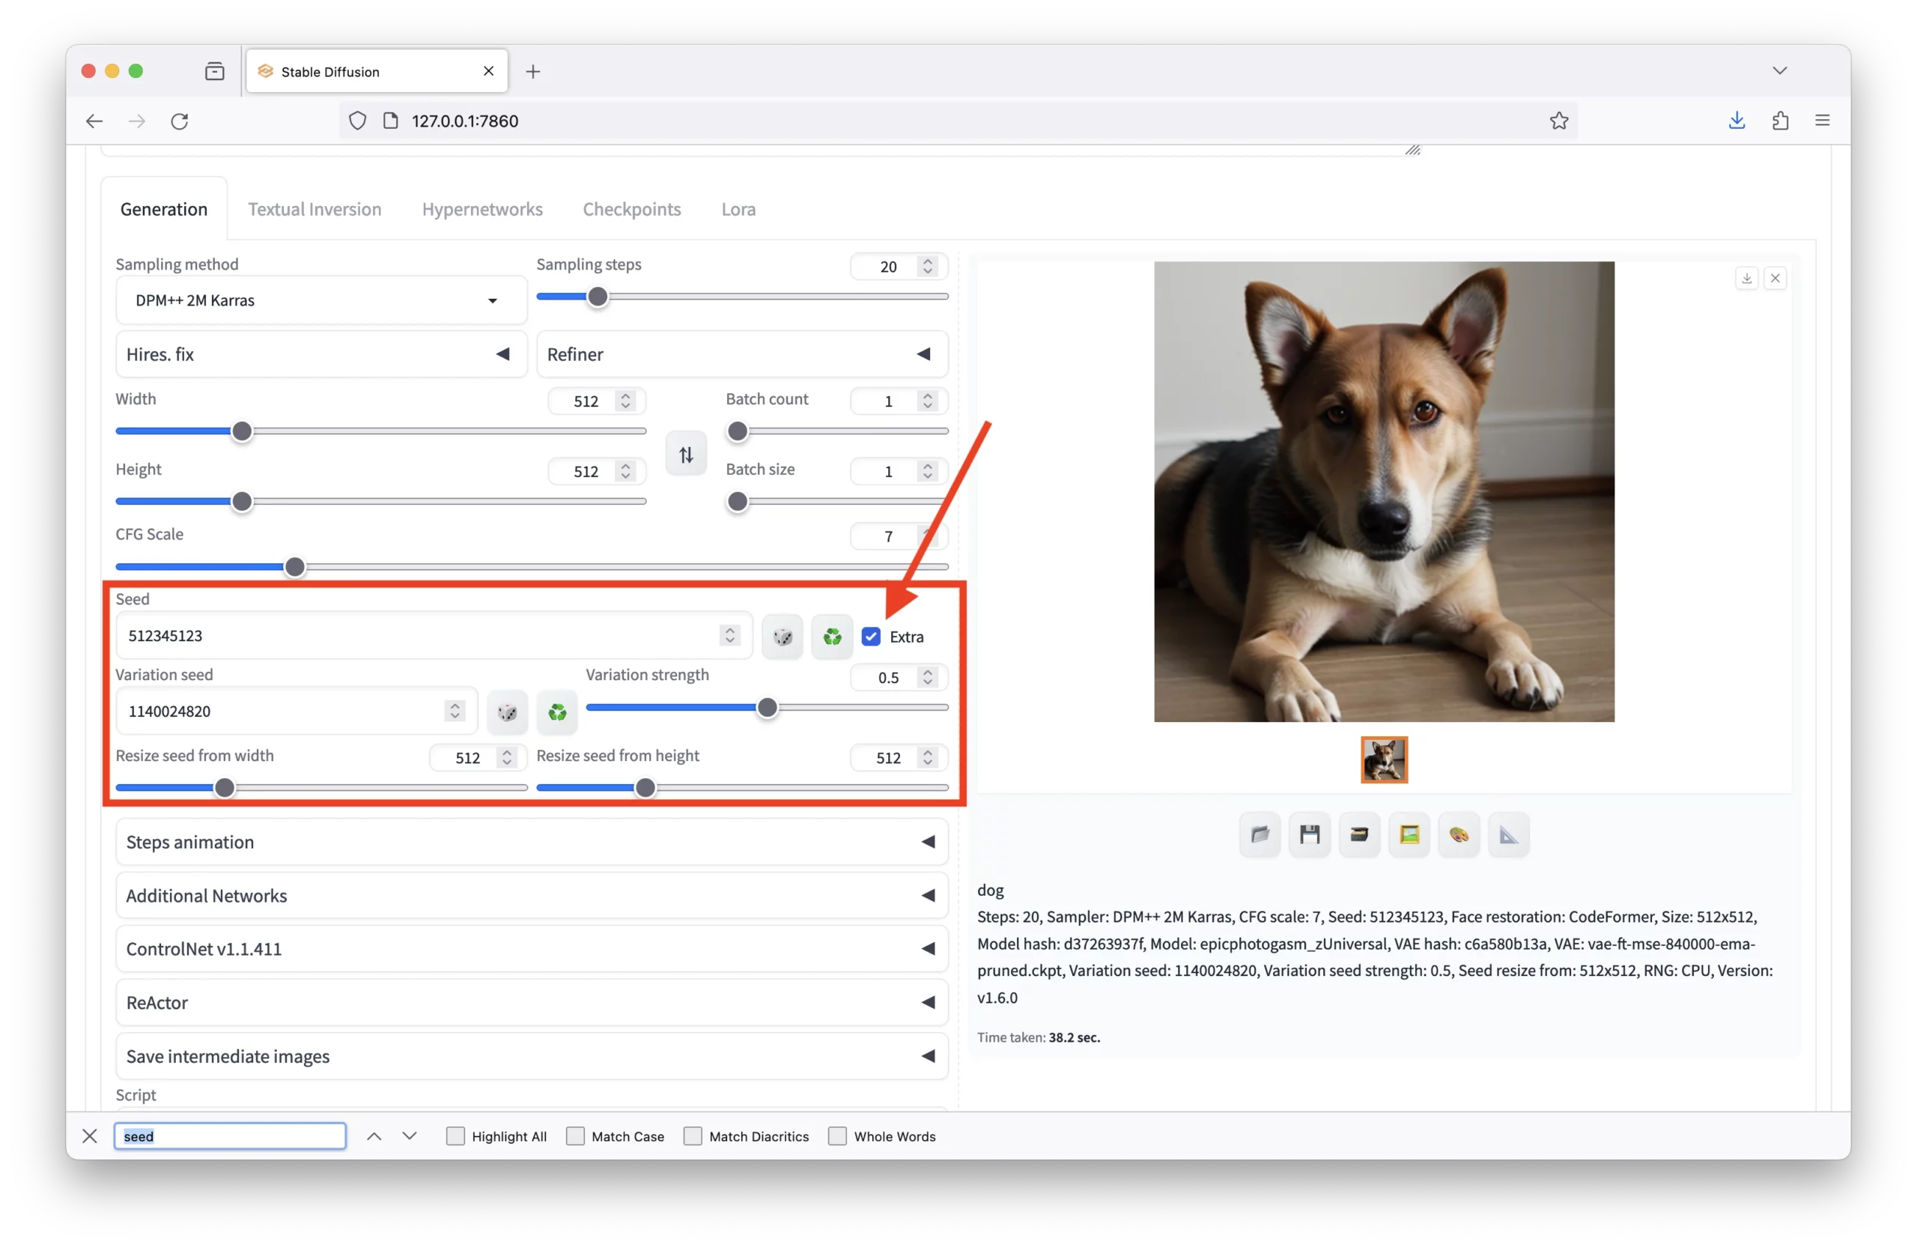Expand Steps animation panel
The width and height of the screenshot is (1917, 1247).
[x=532, y=843]
